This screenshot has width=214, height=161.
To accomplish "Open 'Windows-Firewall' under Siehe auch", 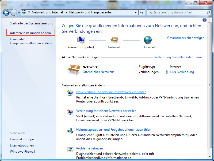I will pyautogui.click(x=22, y=152).
